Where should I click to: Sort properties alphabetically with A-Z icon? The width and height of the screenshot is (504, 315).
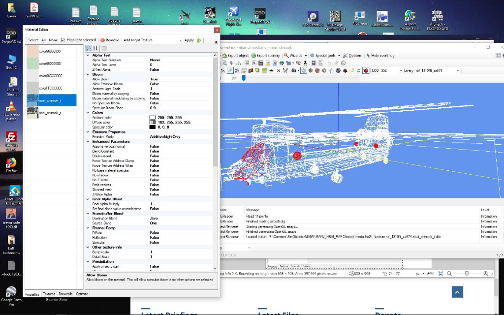[x=95, y=48]
